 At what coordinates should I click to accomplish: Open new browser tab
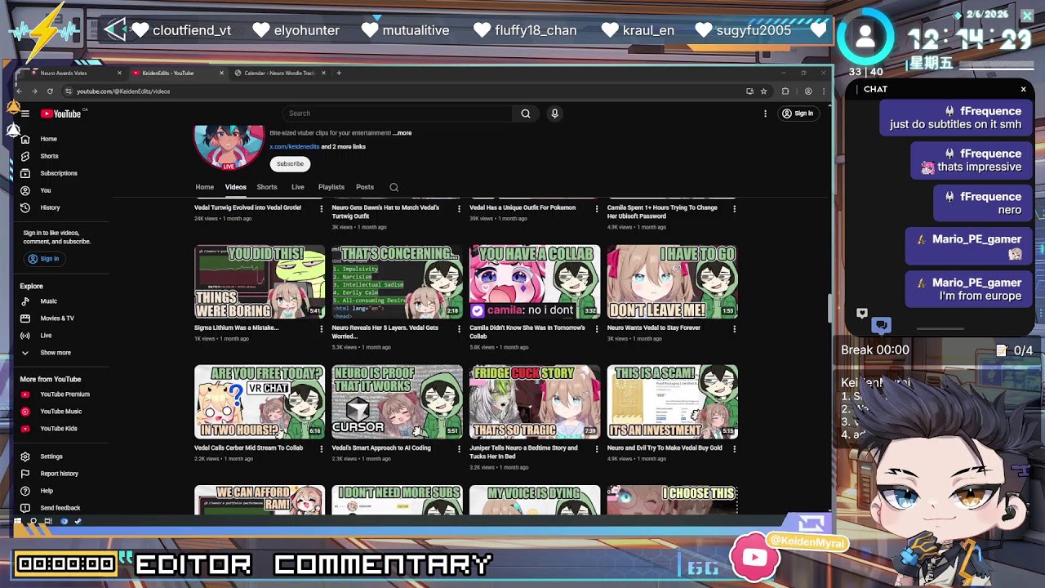point(339,73)
